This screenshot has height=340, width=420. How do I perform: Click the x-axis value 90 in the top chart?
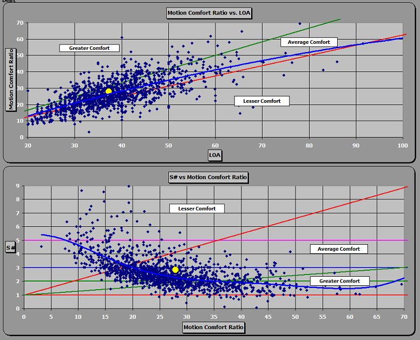pos(356,146)
